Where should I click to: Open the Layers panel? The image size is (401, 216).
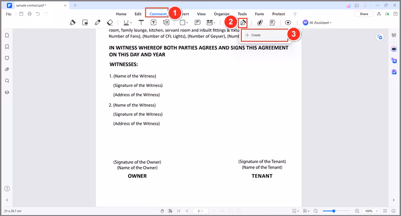point(7,93)
